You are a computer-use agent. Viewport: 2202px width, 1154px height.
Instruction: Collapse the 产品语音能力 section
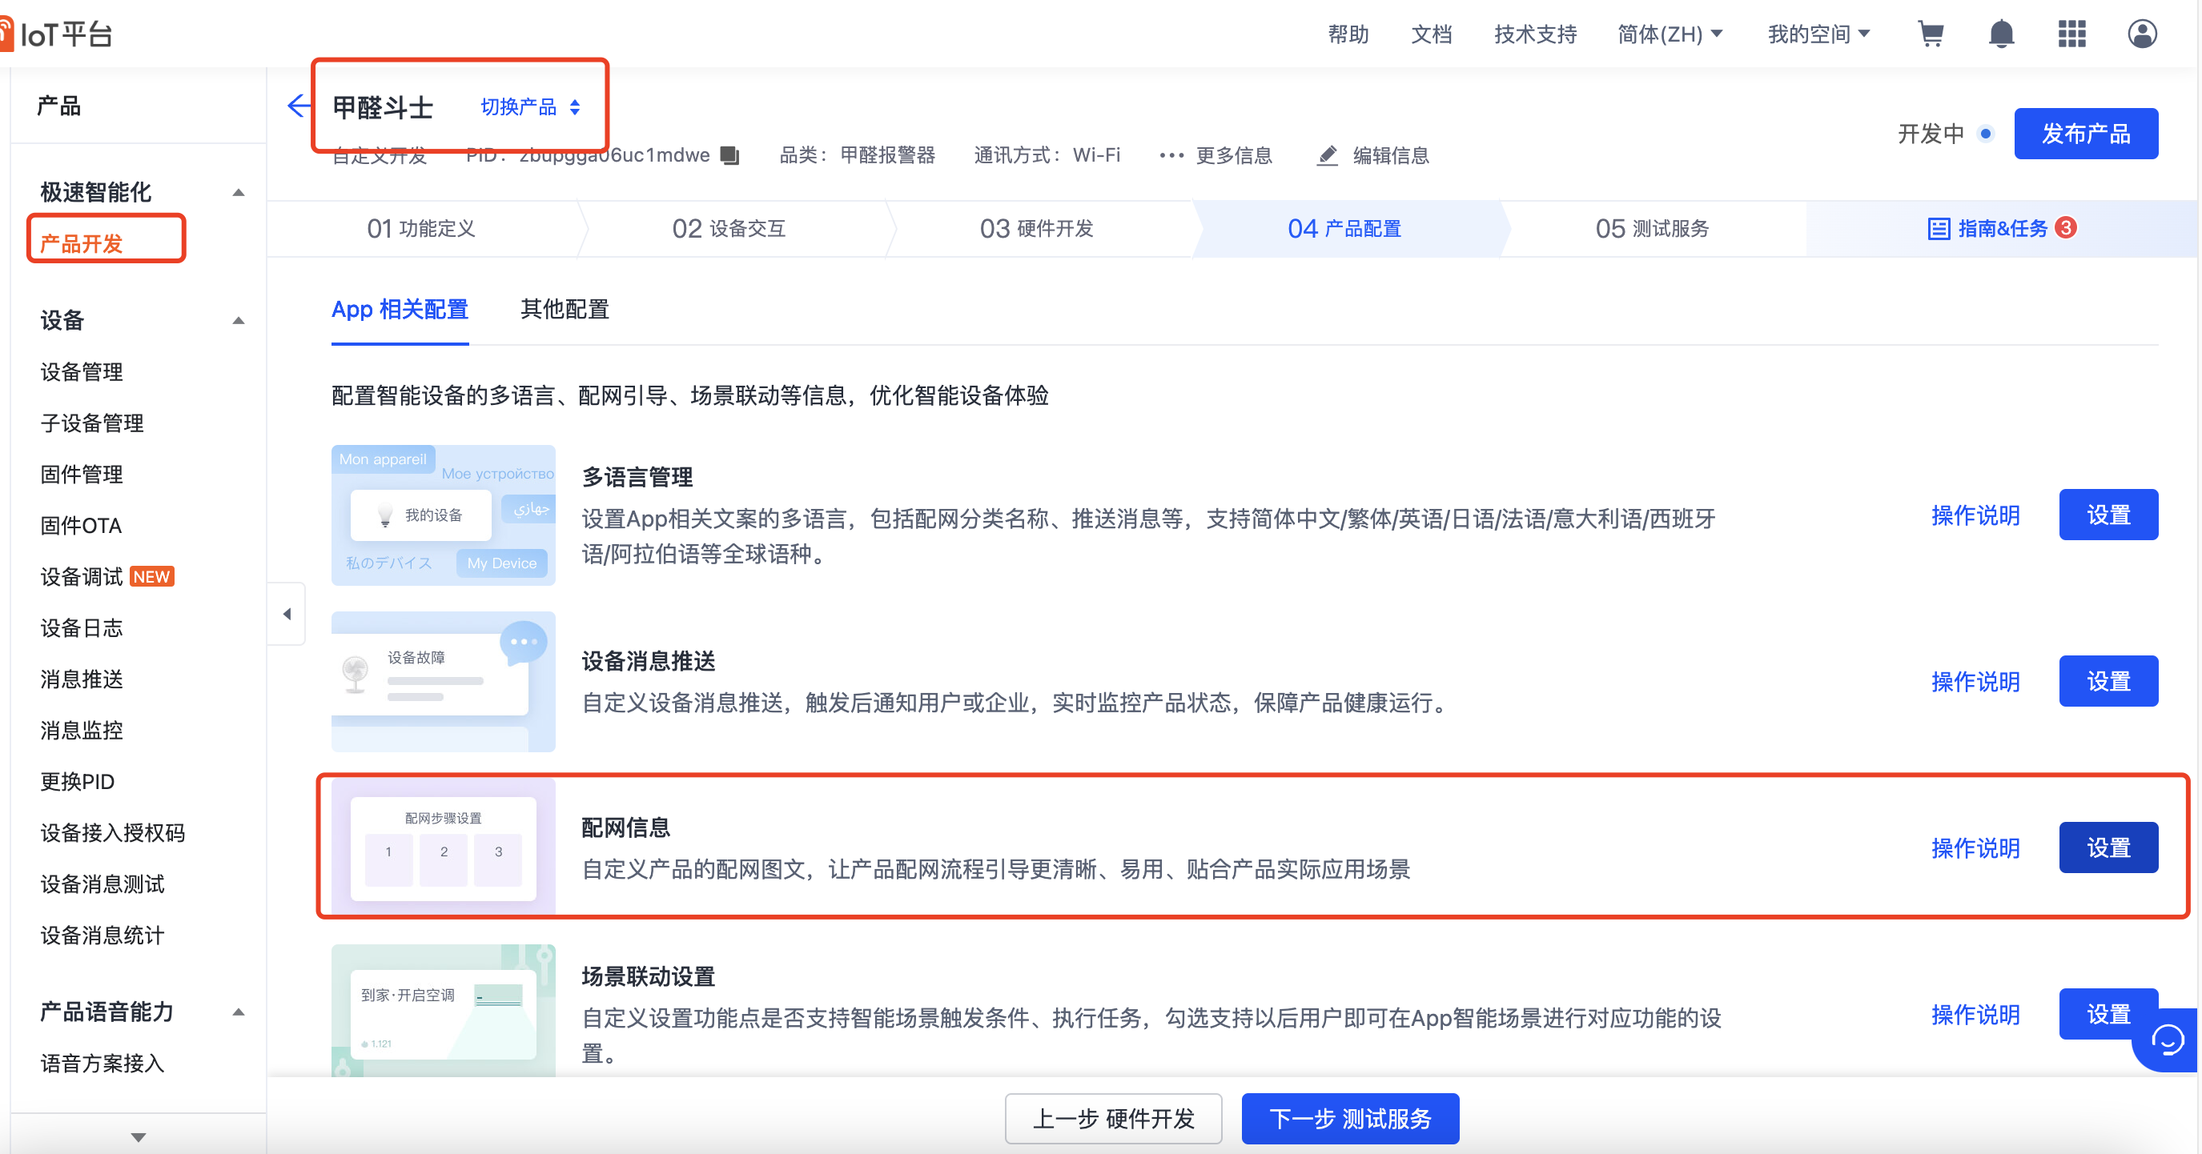(239, 1012)
